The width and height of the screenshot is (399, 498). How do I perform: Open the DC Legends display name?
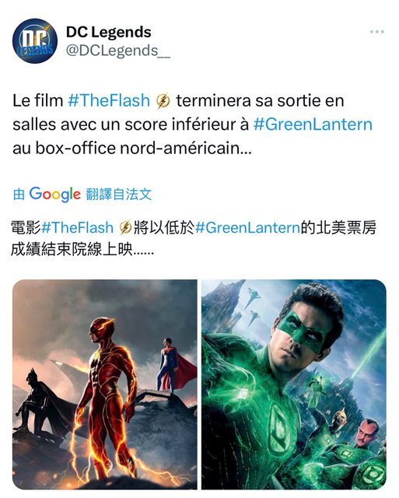tap(109, 32)
